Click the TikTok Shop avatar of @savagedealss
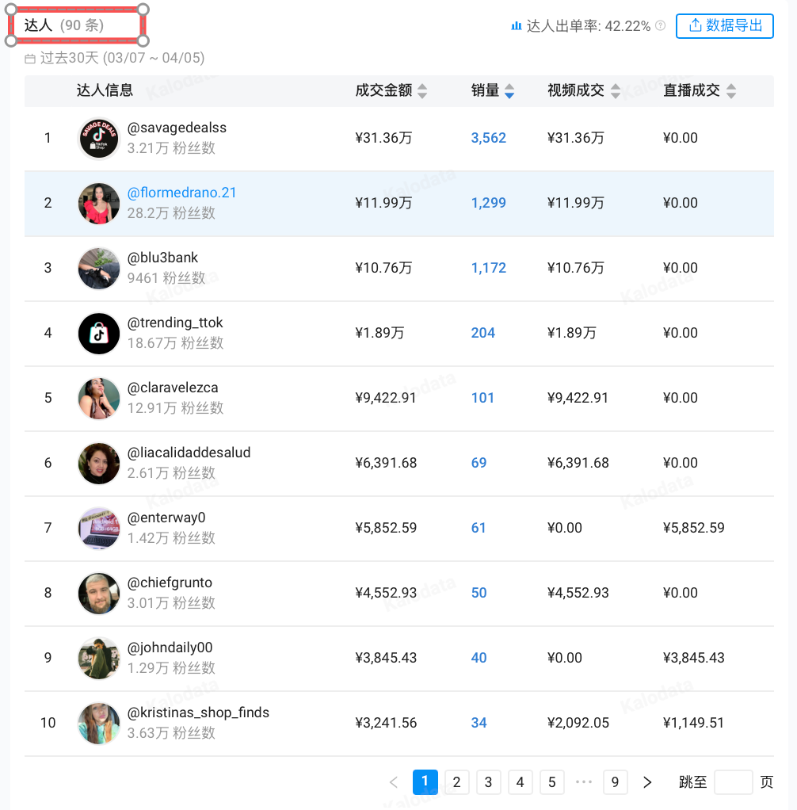 [x=98, y=138]
